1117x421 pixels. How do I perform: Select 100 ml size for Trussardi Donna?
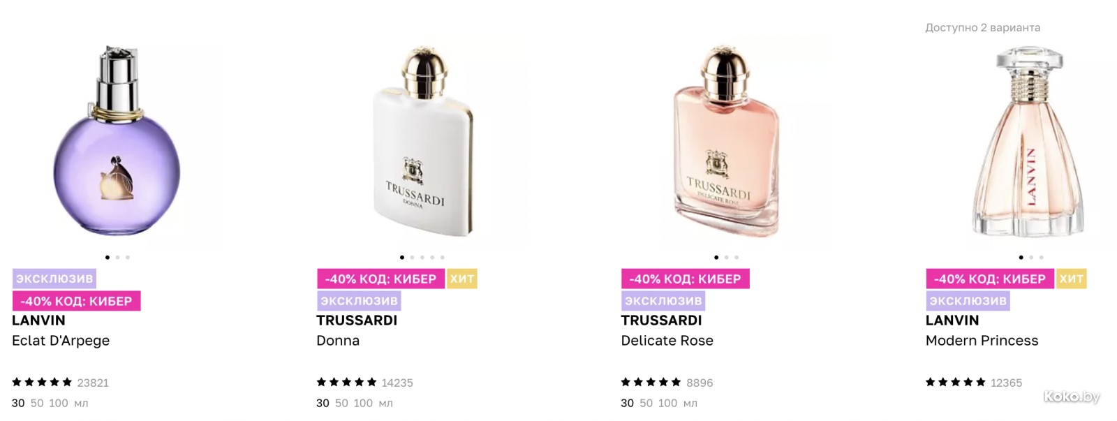coord(363,403)
